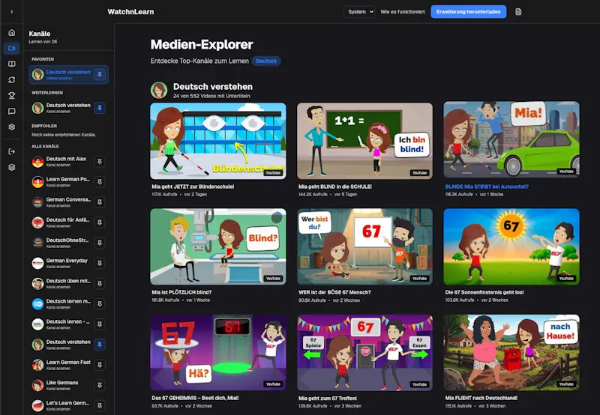The height and width of the screenshot is (415, 600).
Task: Open the chat bubble icon
Action: pyautogui.click(x=12, y=111)
